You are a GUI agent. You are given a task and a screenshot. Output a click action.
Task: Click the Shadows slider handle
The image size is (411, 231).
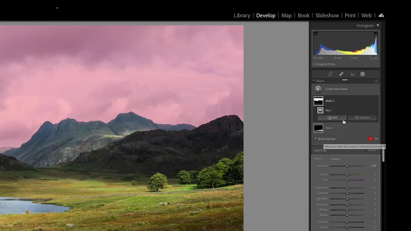point(347,205)
